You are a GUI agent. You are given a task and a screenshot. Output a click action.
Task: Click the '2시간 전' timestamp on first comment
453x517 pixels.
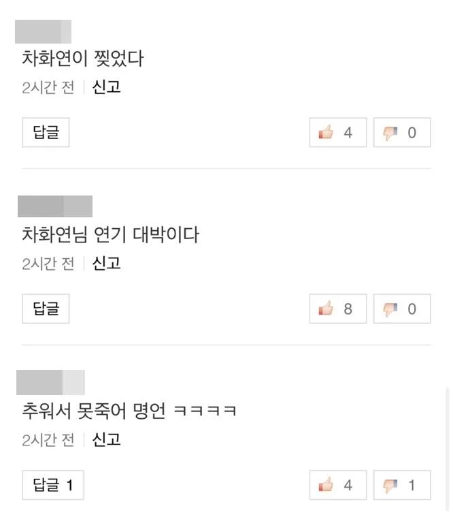(x=48, y=88)
